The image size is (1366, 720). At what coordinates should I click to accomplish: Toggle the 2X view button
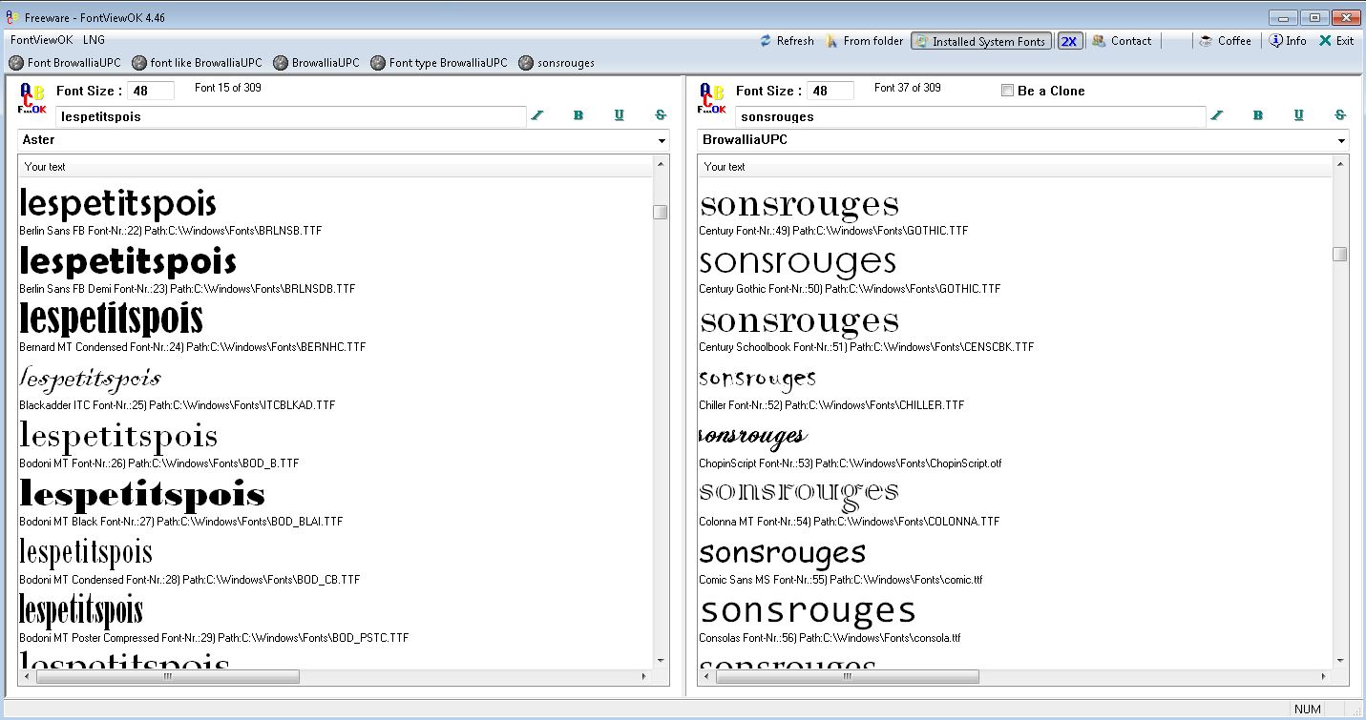coord(1069,41)
